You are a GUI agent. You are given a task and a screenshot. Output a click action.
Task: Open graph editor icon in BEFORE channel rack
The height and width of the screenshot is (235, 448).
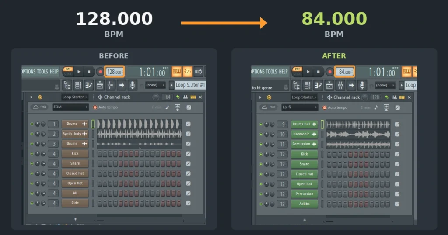coord(185,97)
